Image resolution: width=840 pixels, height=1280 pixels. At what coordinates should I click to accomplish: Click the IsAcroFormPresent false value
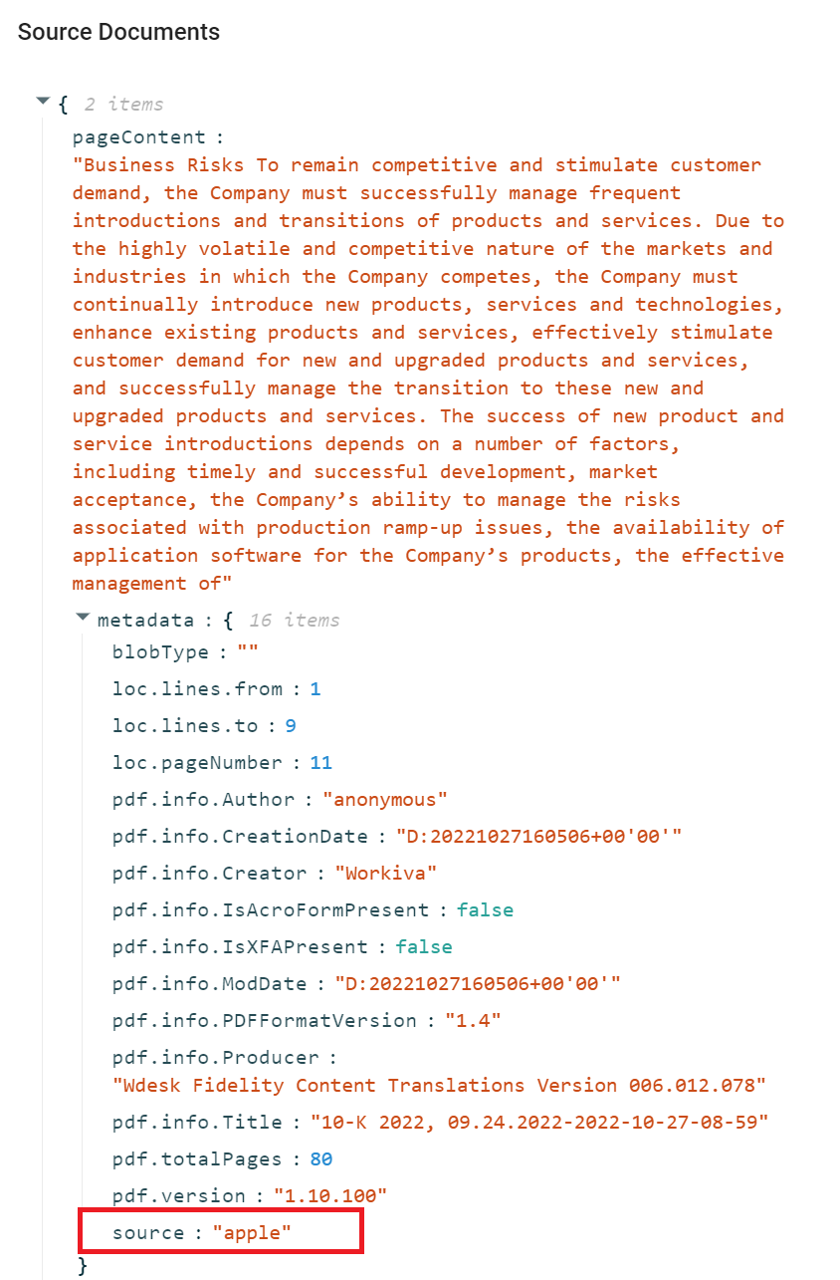coord(485,910)
